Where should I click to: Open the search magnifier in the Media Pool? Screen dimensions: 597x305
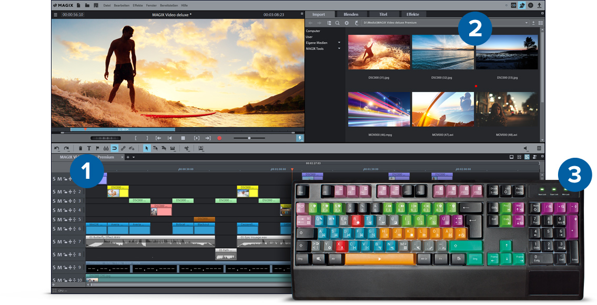pos(337,23)
